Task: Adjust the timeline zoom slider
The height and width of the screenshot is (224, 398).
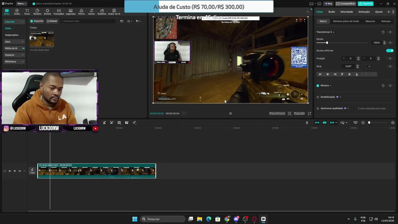Action: [x=369, y=123]
